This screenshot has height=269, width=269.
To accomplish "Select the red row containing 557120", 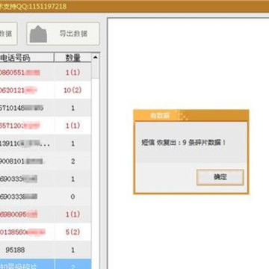I will click(x=46, y=126).
